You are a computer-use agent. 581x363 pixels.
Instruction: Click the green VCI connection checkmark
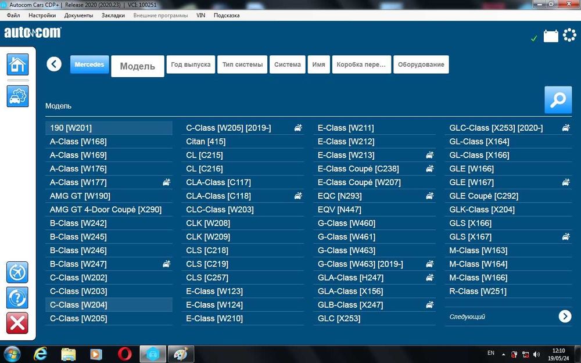pos(534,38)
